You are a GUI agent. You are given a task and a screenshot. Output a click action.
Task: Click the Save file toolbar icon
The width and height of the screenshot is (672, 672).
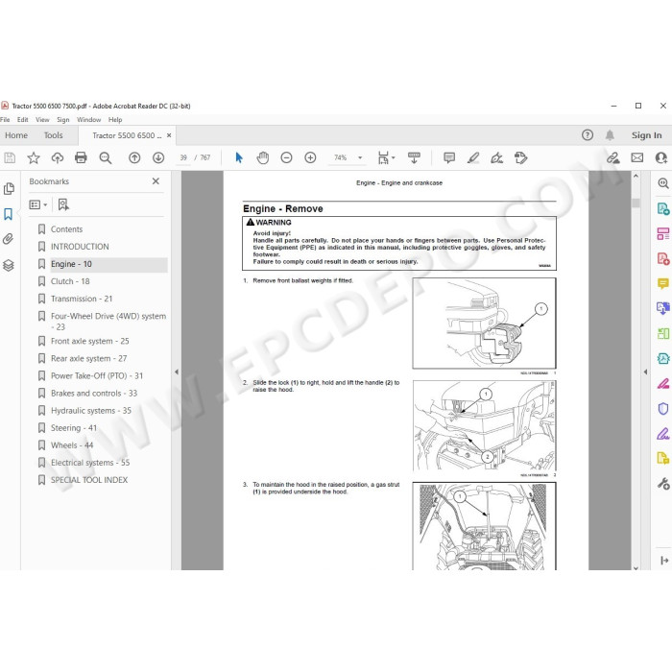(10, 158)
